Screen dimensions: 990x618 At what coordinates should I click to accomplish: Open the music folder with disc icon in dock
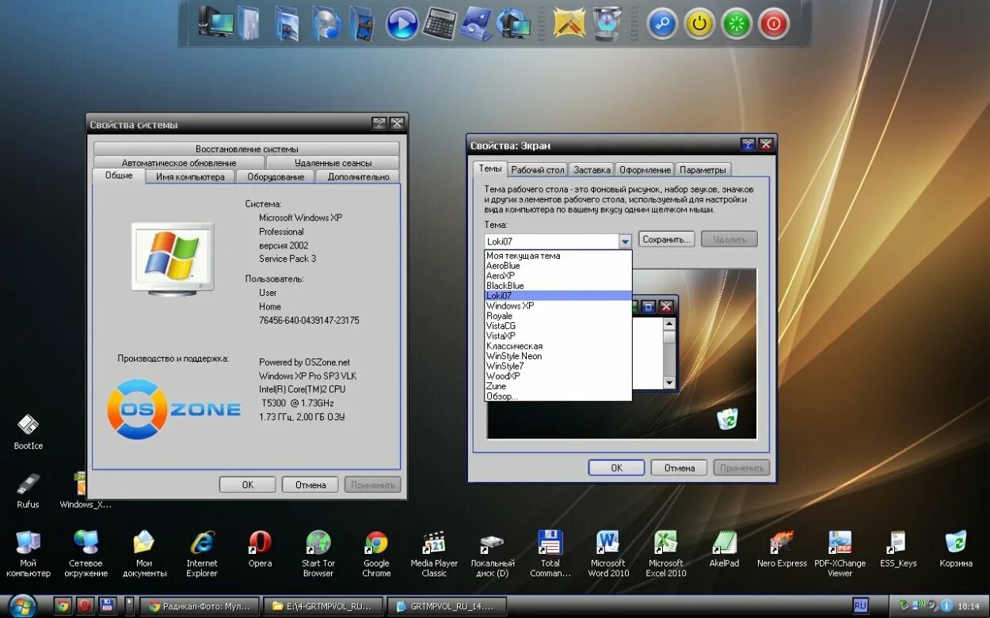point(326,23)
